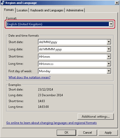Open the Keyboards and Languages tab
The image size is (120, 138).
[x=47, y=10]
